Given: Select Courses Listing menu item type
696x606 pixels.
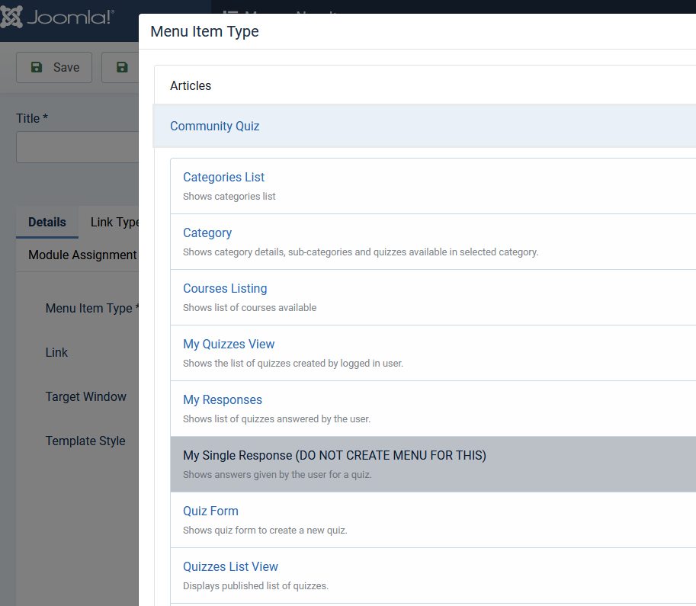Looking at the screenshot, I should (x=225, y=289).
